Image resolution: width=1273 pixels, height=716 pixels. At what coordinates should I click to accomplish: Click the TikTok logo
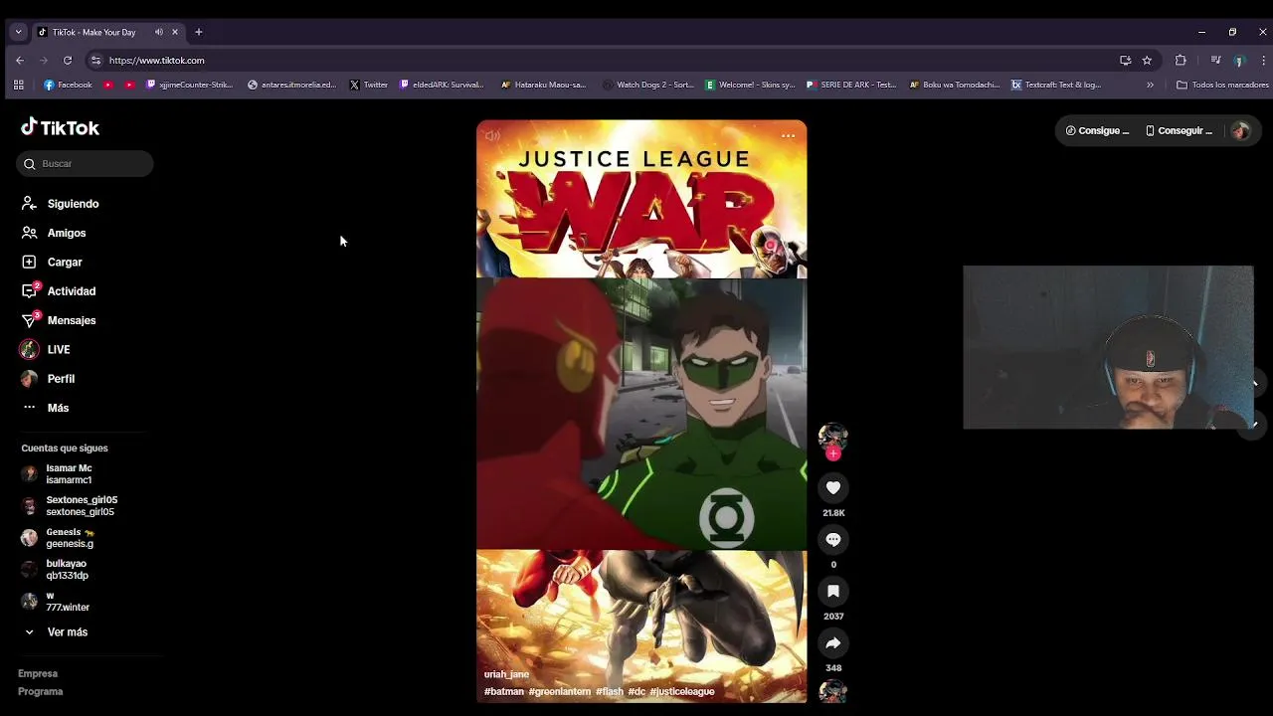60,127
